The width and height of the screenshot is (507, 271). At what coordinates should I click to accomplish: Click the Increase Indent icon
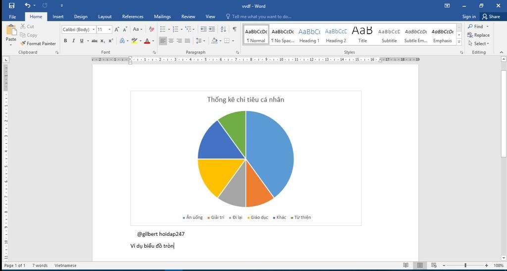coord(212,29)
